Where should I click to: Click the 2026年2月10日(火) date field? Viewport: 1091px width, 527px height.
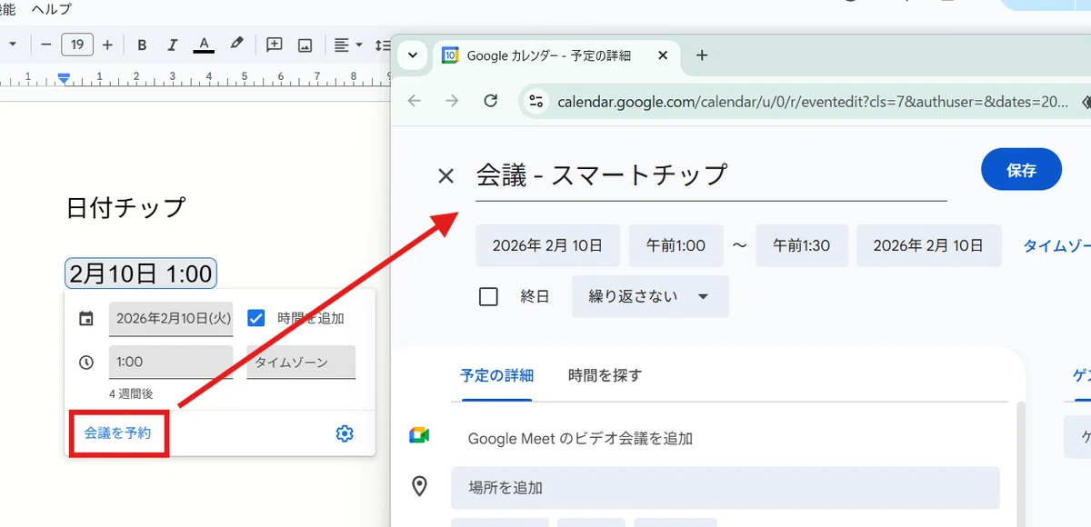[171, 319]
